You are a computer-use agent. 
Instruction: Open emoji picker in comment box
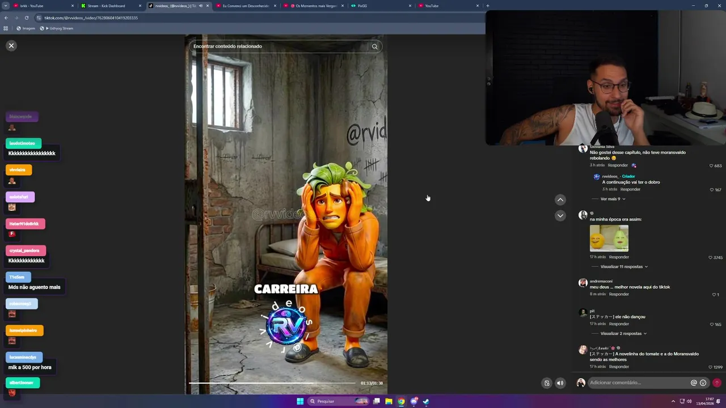(x=703, y=382)
